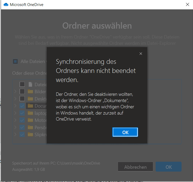This screenshot has height=182, width=193.
Task: Click the 'Synchronisierung des Ordners' heading
Action: click(x=96, y=71)
